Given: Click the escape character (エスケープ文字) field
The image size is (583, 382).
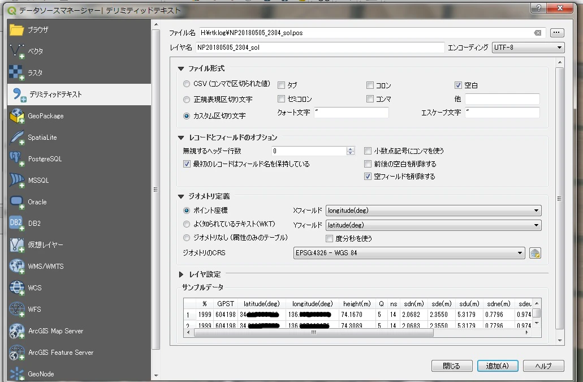Looking at the screenshot, I should (502, 112).
